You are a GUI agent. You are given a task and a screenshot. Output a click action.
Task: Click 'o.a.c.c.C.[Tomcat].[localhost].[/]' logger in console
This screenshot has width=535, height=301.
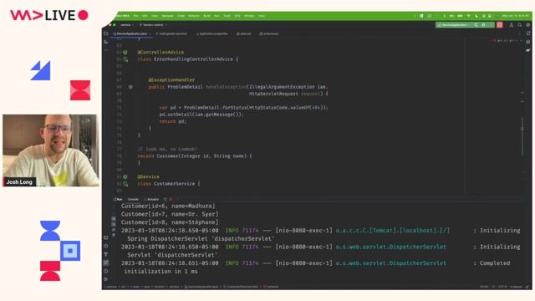(x=392, y=231)
